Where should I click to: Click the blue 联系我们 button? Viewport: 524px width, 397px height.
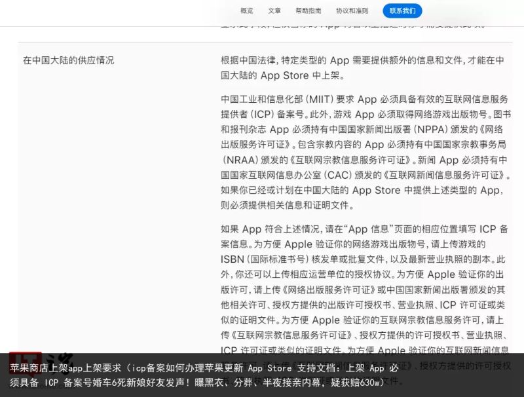pos(402,10)
